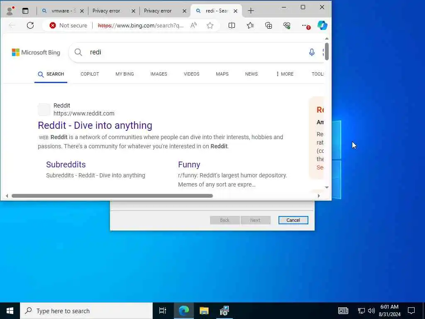Screen dimensions: 425x319
Task: Toggle split screen view
Action: [232, 25]
